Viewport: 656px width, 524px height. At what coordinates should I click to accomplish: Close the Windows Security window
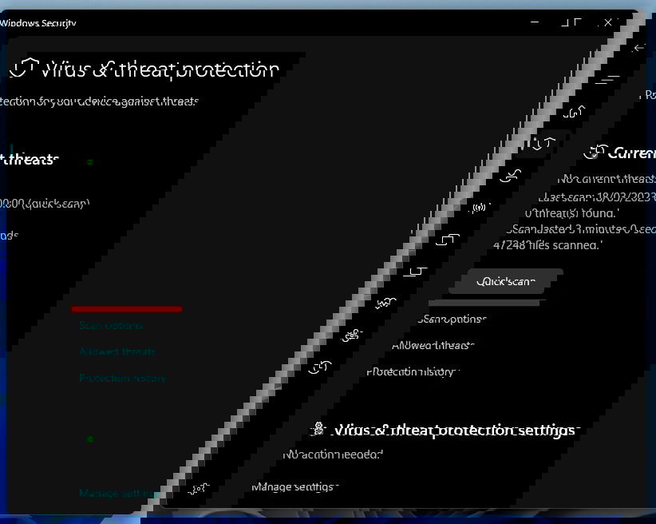pos(608,22)
